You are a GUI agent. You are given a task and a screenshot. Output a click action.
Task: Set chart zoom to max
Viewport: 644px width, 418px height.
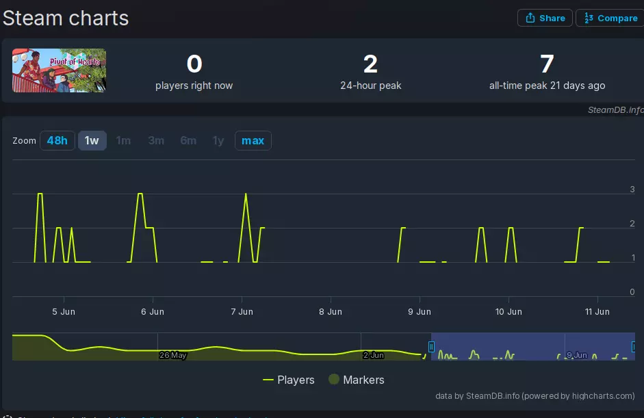[253, 140]
